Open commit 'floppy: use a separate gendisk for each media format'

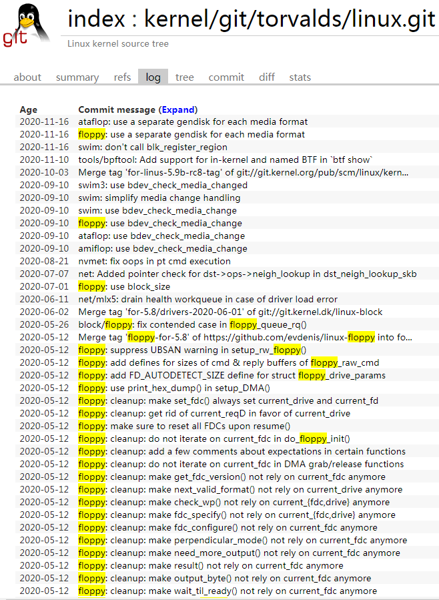[191, 135]
